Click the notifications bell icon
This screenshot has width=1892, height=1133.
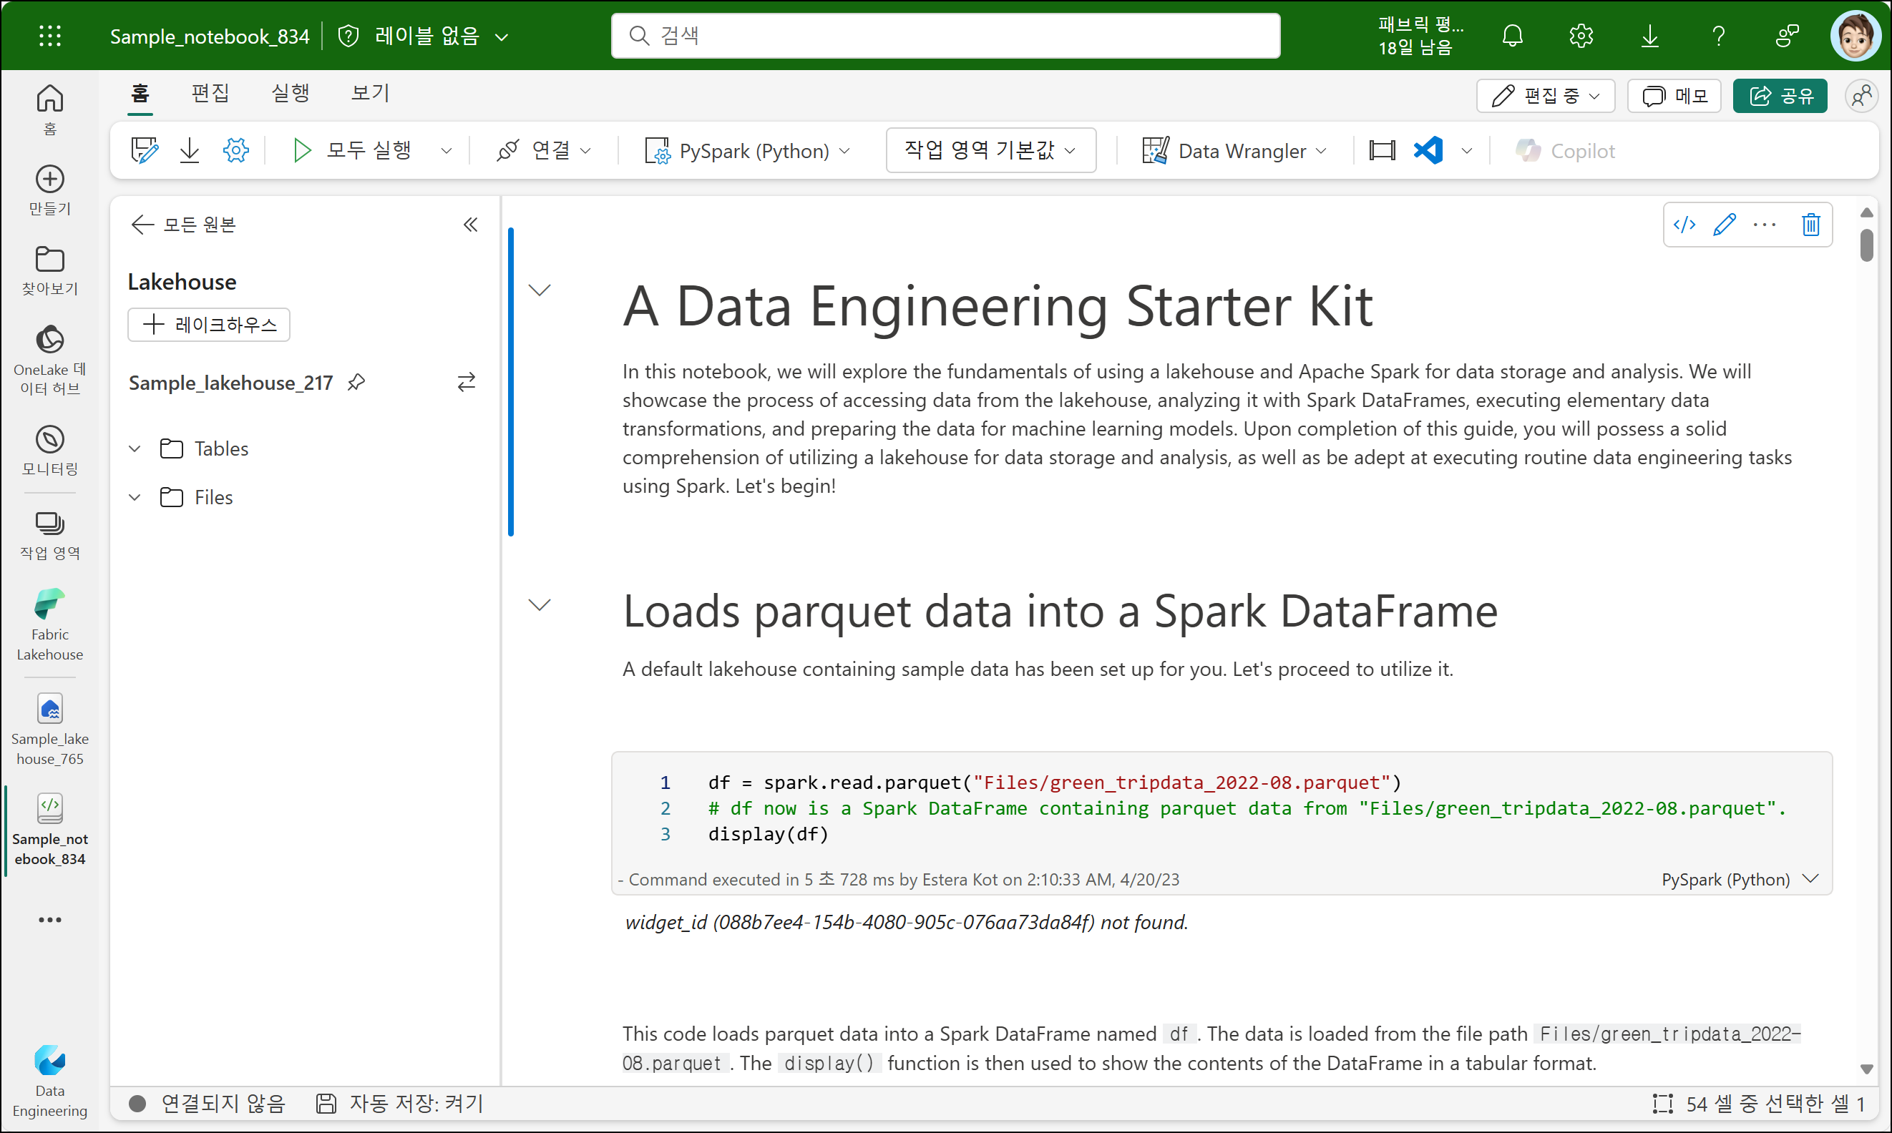click(x=1512, y=36)
